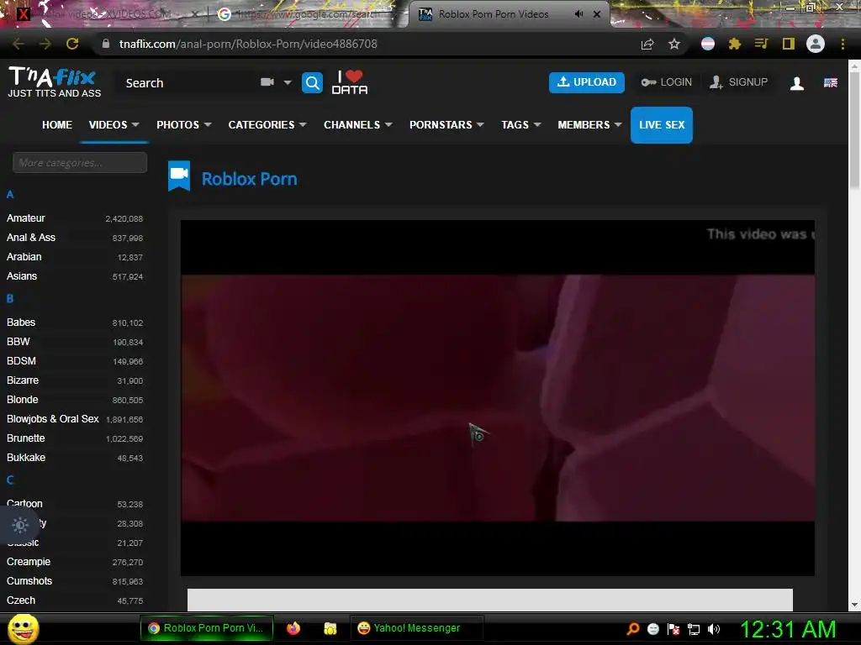Viewport: 861px width, 645px height.
Task: Reload the current page
Action: pyautogui.click(x=72, y=44)
